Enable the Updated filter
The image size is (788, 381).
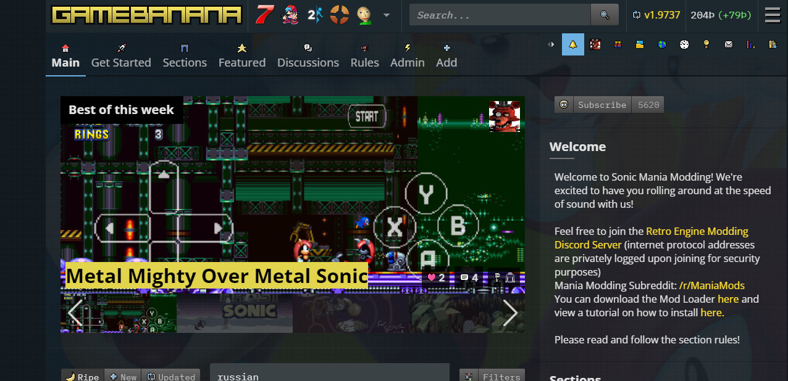[x=171, y=376]
